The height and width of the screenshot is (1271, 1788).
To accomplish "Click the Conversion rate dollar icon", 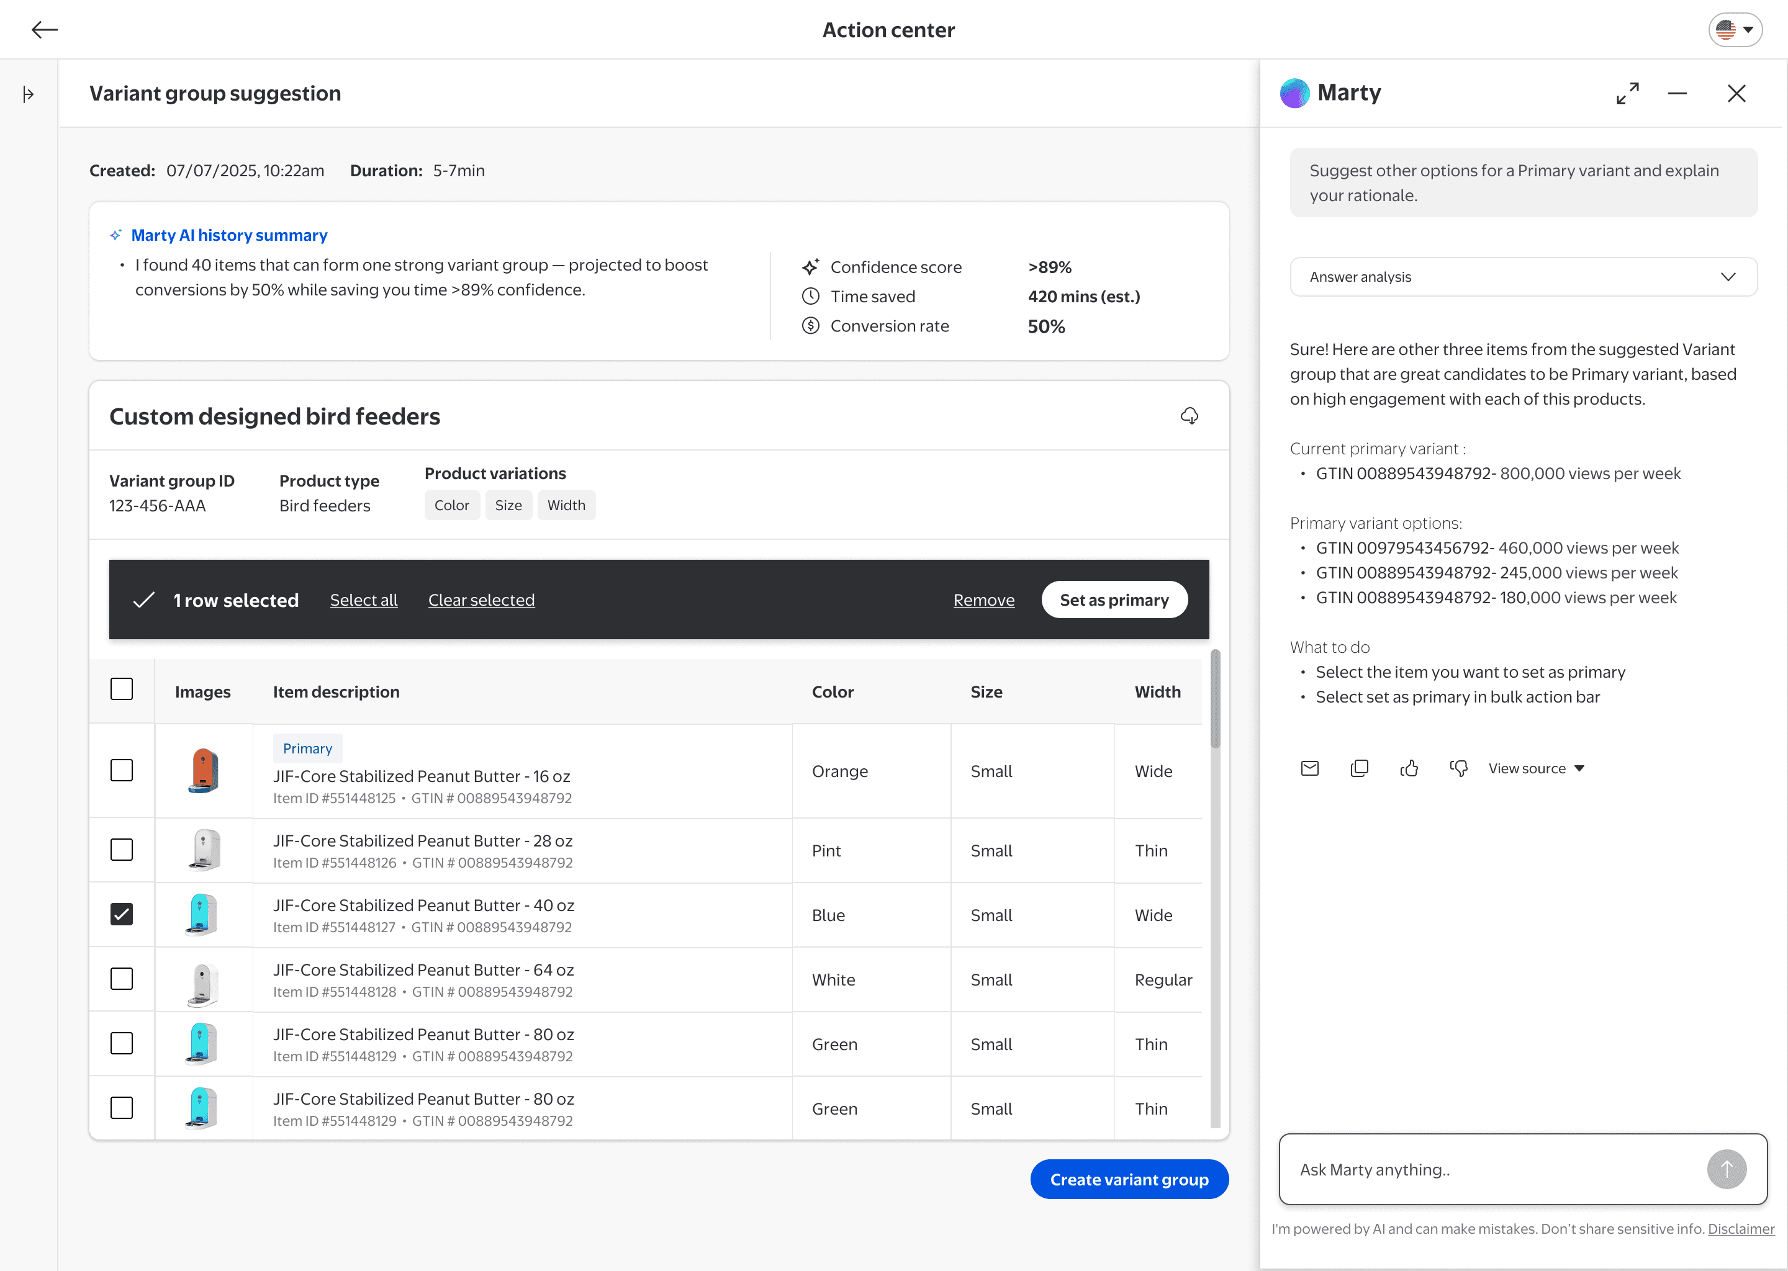I will pyautogui.click(x=810, y=326).
